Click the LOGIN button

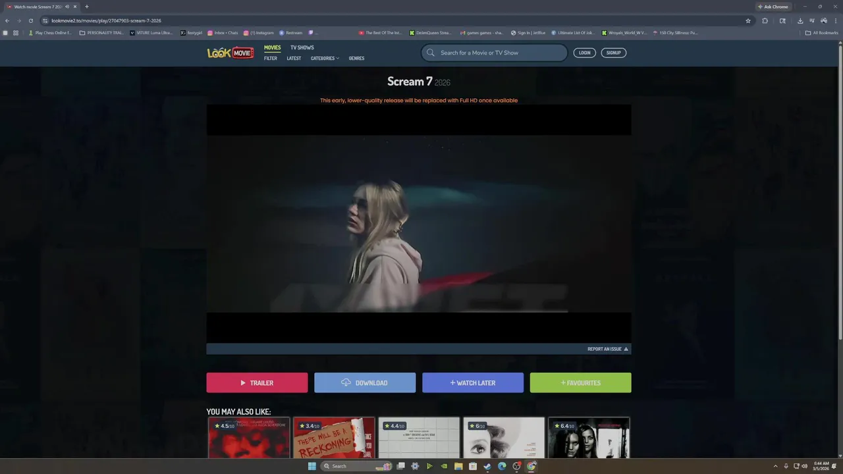coord(584,53)
